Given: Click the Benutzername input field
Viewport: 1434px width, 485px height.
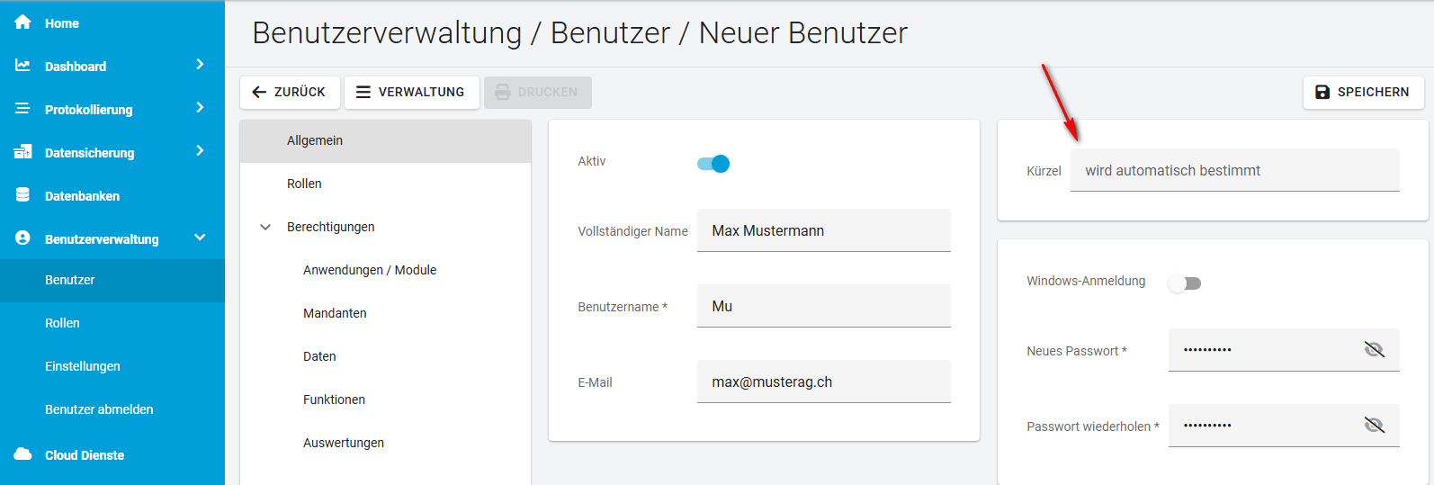Looking at the screenshot, I should (x=823, y=306).
